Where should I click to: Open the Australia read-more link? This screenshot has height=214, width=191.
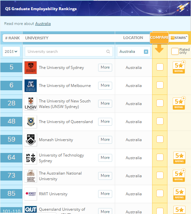point(43,24)
